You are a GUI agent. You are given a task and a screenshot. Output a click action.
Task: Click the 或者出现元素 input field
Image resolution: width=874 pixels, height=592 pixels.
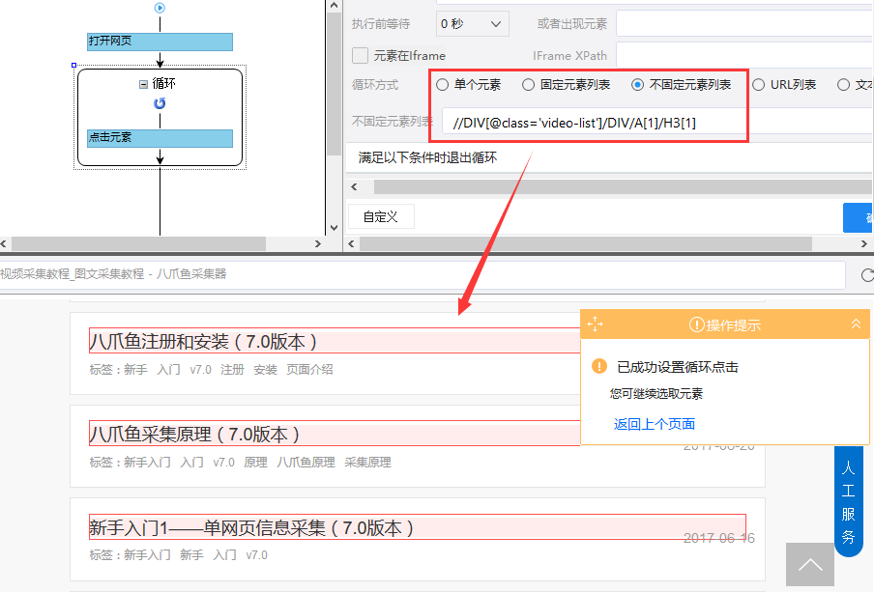click(744, 24)
